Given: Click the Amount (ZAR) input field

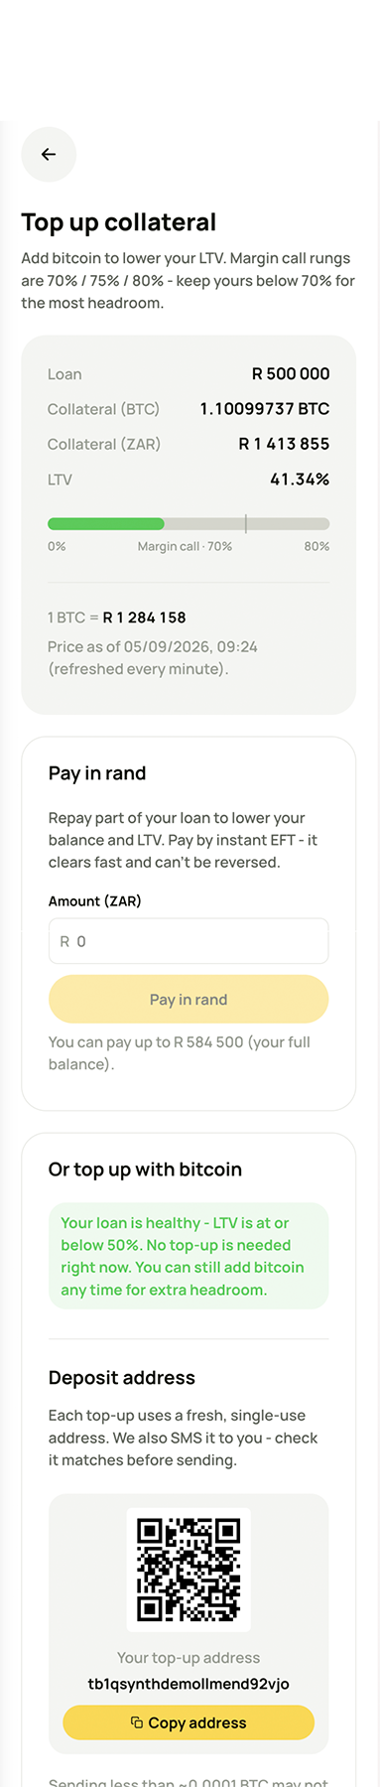Looking at the screenshot, I should 189,941.
